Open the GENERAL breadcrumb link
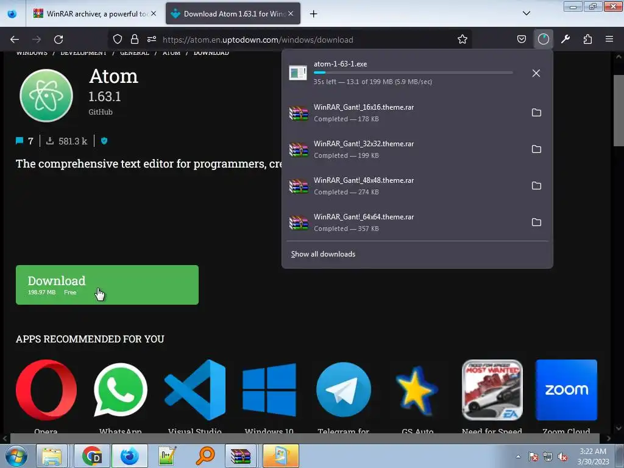 tap(135, 53)
